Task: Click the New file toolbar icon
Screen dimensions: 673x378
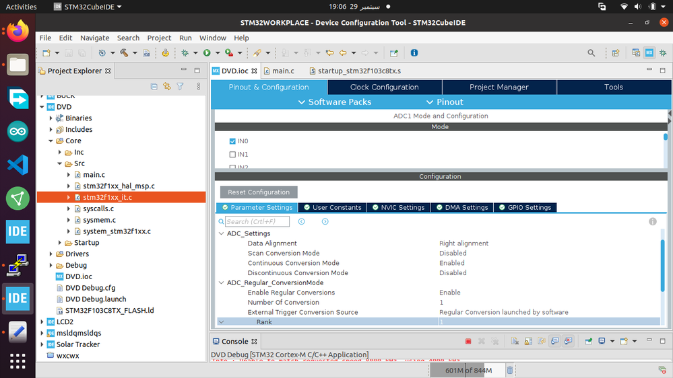Action: coord(46,52)
